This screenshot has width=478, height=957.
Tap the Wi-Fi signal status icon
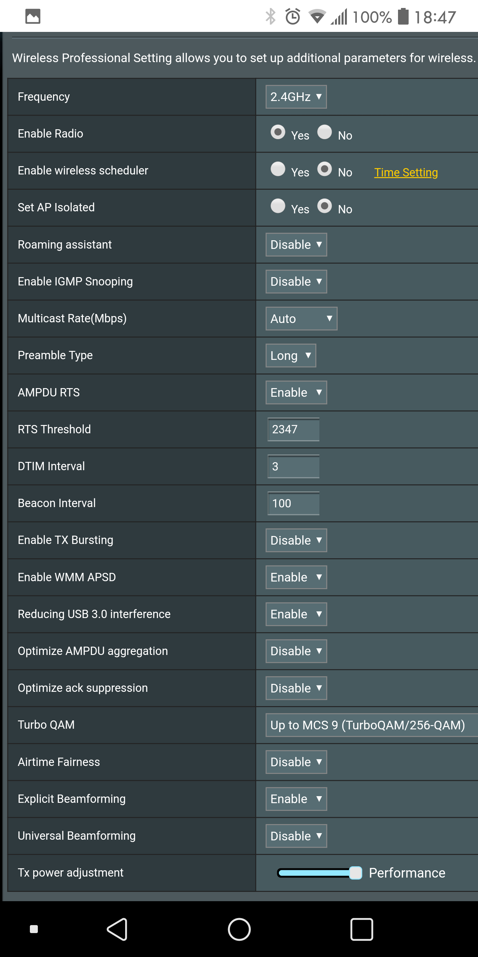(x=317, y=17)
